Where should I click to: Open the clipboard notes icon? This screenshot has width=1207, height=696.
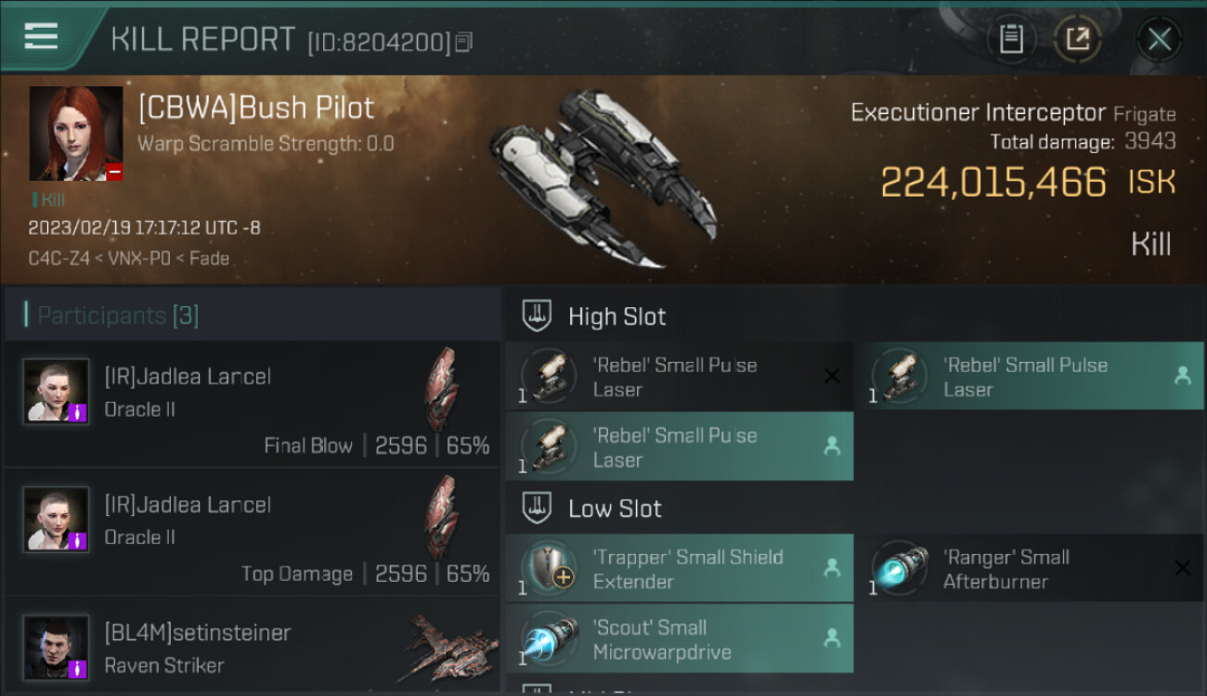click(x=1011, y=39)
